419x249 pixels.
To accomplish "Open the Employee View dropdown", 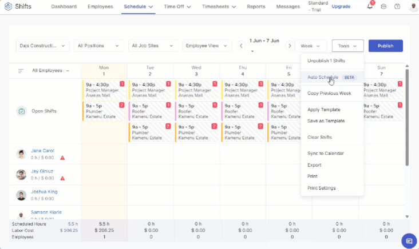I will (207, 46).
